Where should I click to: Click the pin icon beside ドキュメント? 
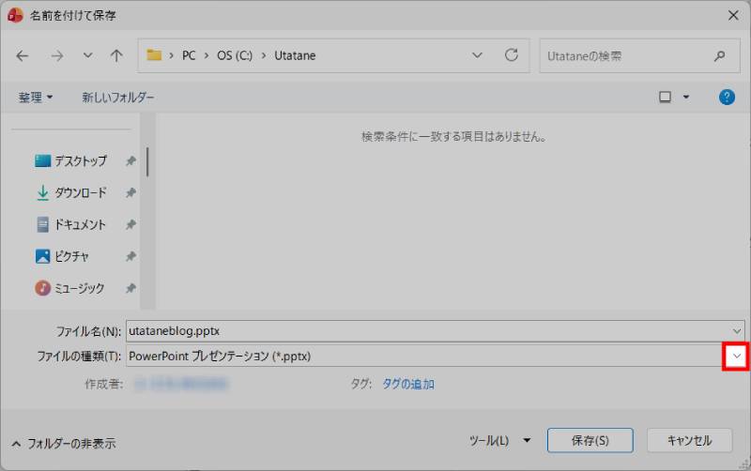(130, 224)
